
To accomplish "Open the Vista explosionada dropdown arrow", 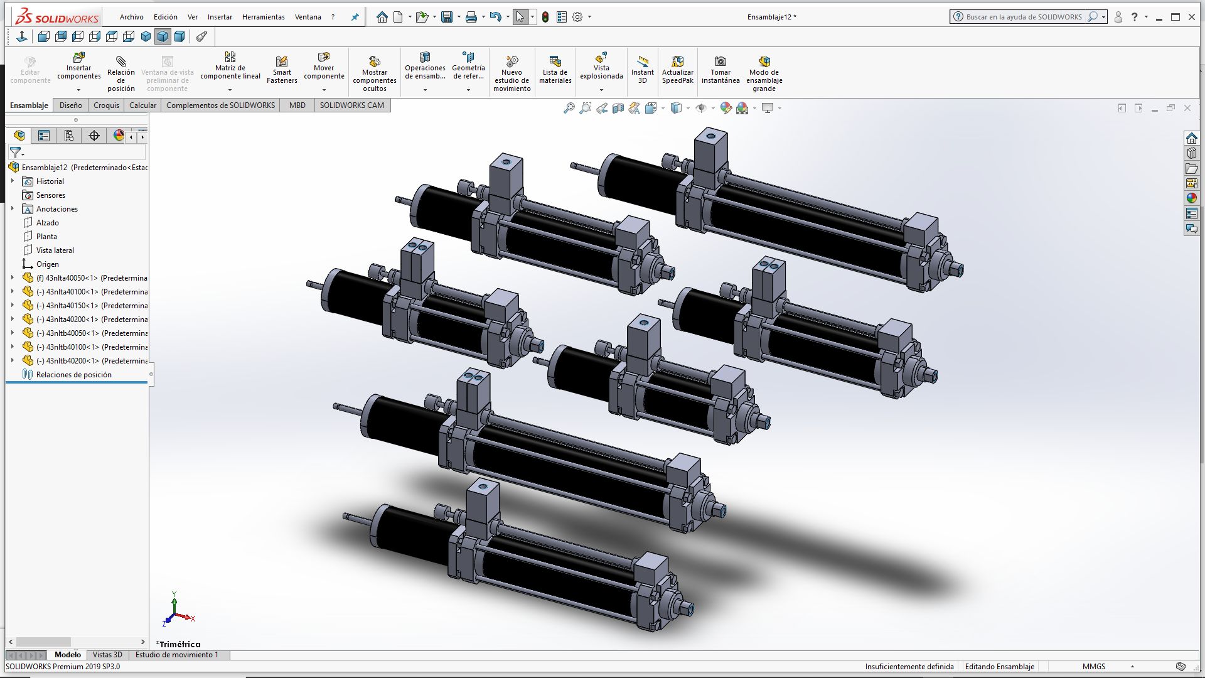I will point(601,90).
